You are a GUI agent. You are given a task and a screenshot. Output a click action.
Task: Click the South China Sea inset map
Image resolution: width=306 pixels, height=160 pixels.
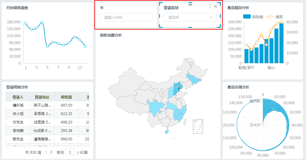(x=198, y=126)
